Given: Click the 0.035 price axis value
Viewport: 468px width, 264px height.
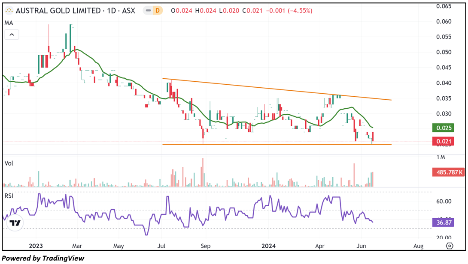Looking at the screenshot, I should pyautogui.click(x=444, y=98).
